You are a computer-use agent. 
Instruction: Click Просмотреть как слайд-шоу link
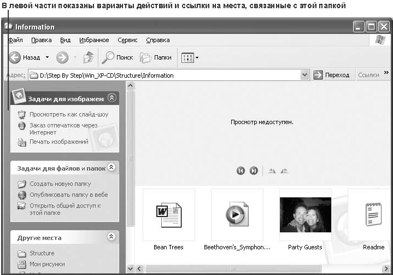[69, 114]
